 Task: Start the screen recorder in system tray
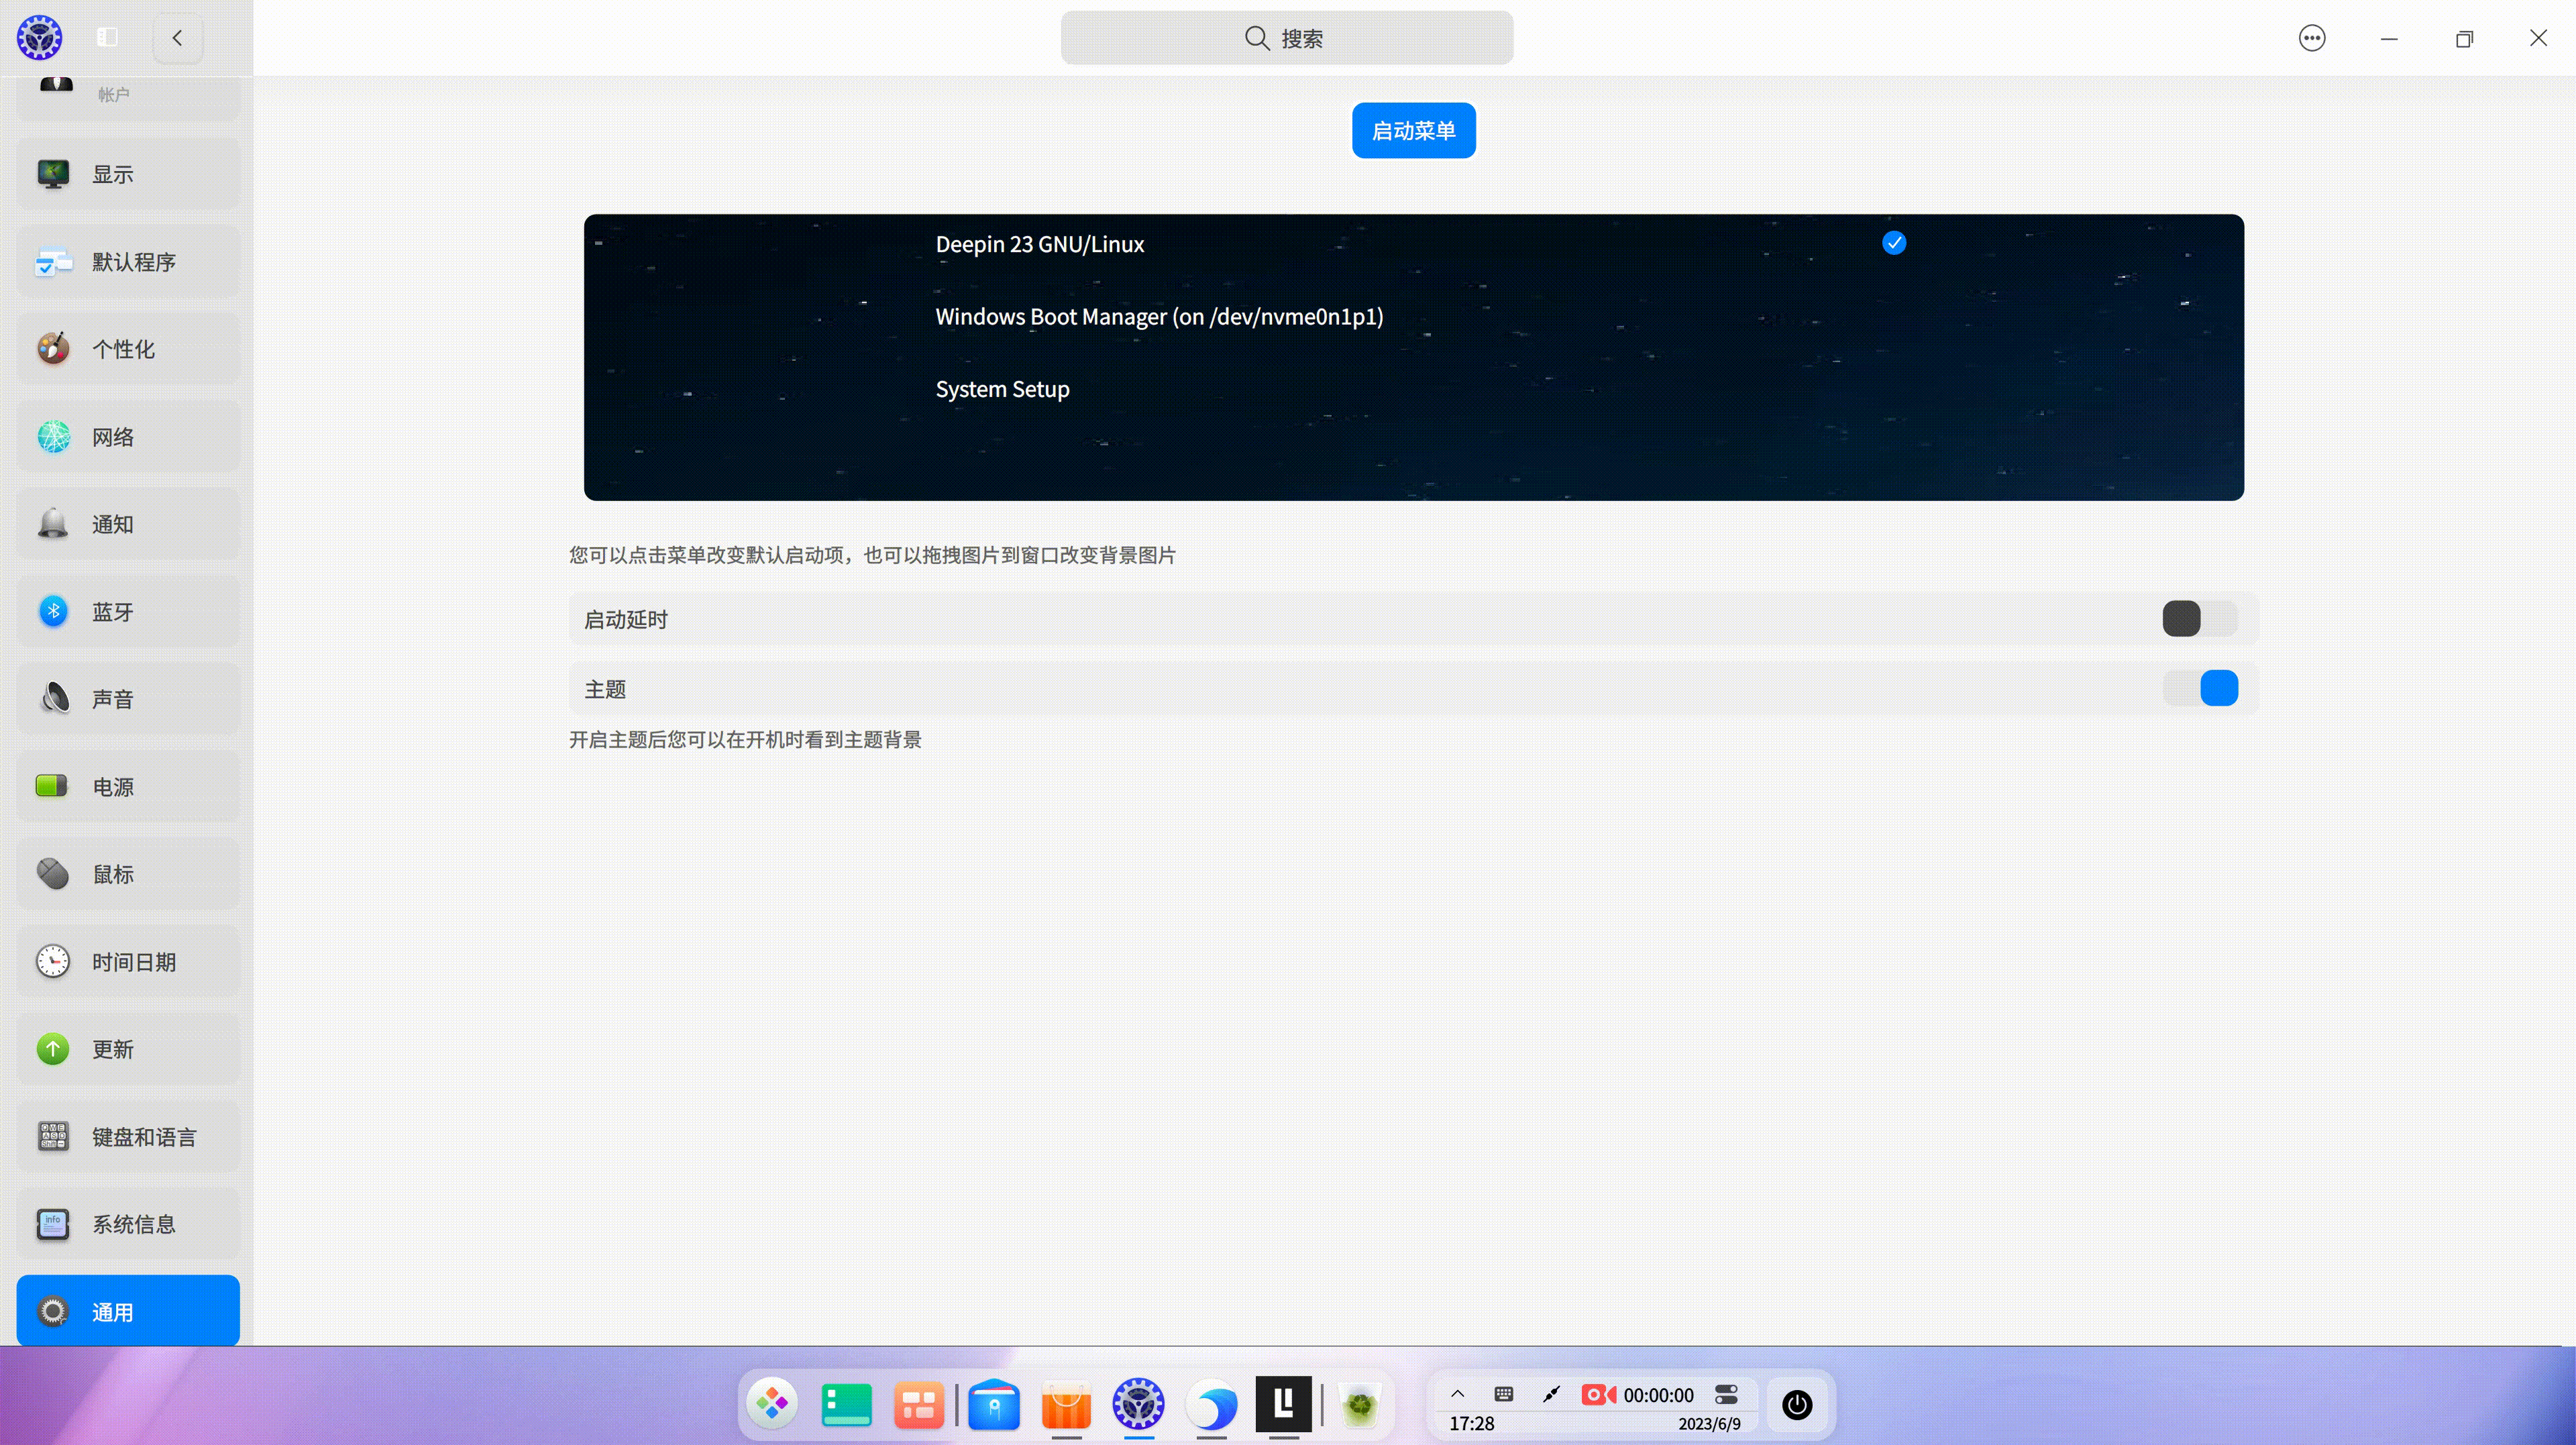1597,1393
